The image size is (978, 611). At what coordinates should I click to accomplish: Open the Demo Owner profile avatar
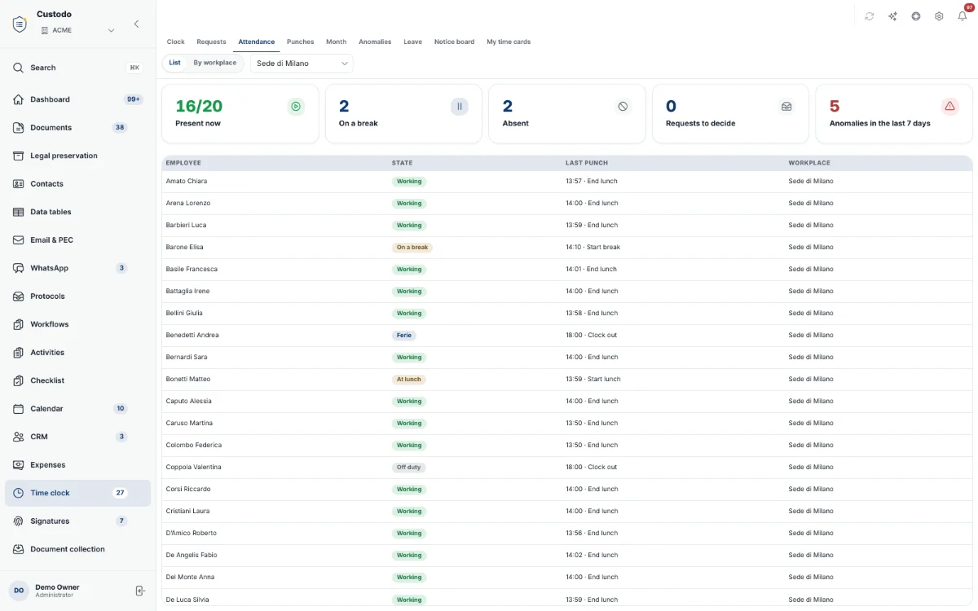[x=19, y=591]
